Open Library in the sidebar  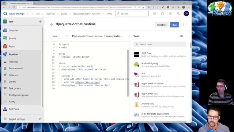point(12,82)
